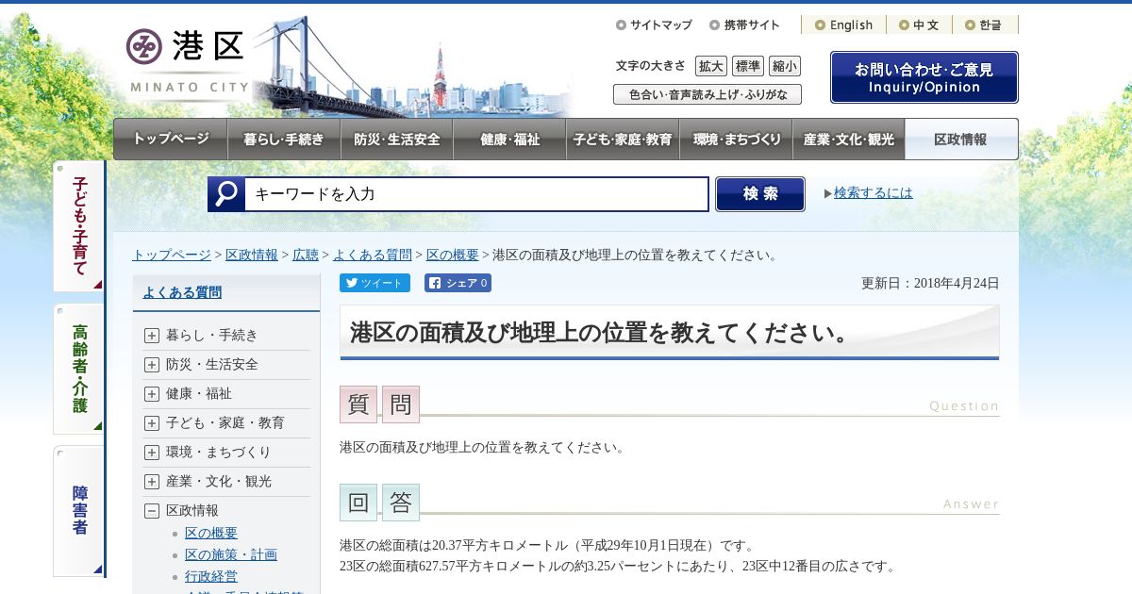Viewport: 1132px width, 594px height.
Task: Focus the キーワードを入力 search field
Action: point(476,194)
